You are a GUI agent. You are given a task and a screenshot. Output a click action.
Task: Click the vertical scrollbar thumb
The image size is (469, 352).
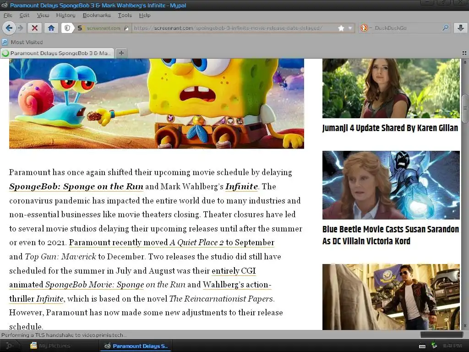tap(465, 108)
